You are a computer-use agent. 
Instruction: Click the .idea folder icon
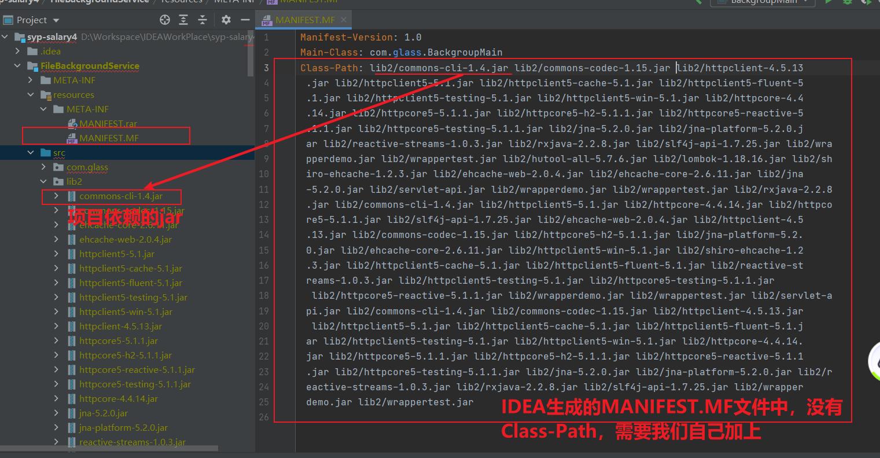tap(32, 52)
